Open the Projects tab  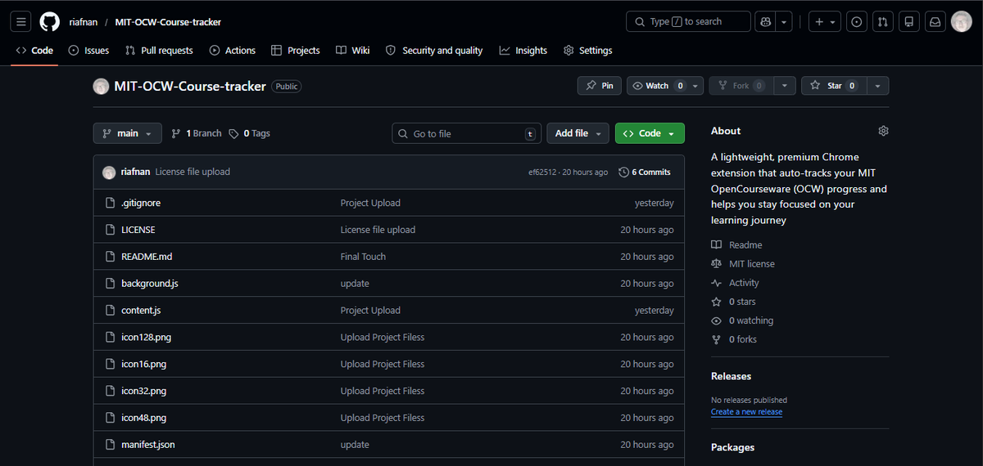coord(296,51)
